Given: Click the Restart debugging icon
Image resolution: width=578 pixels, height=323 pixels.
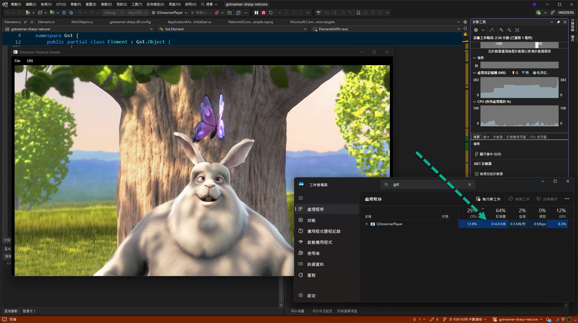Looking at the screenshot, I should (x=271, y=13).
